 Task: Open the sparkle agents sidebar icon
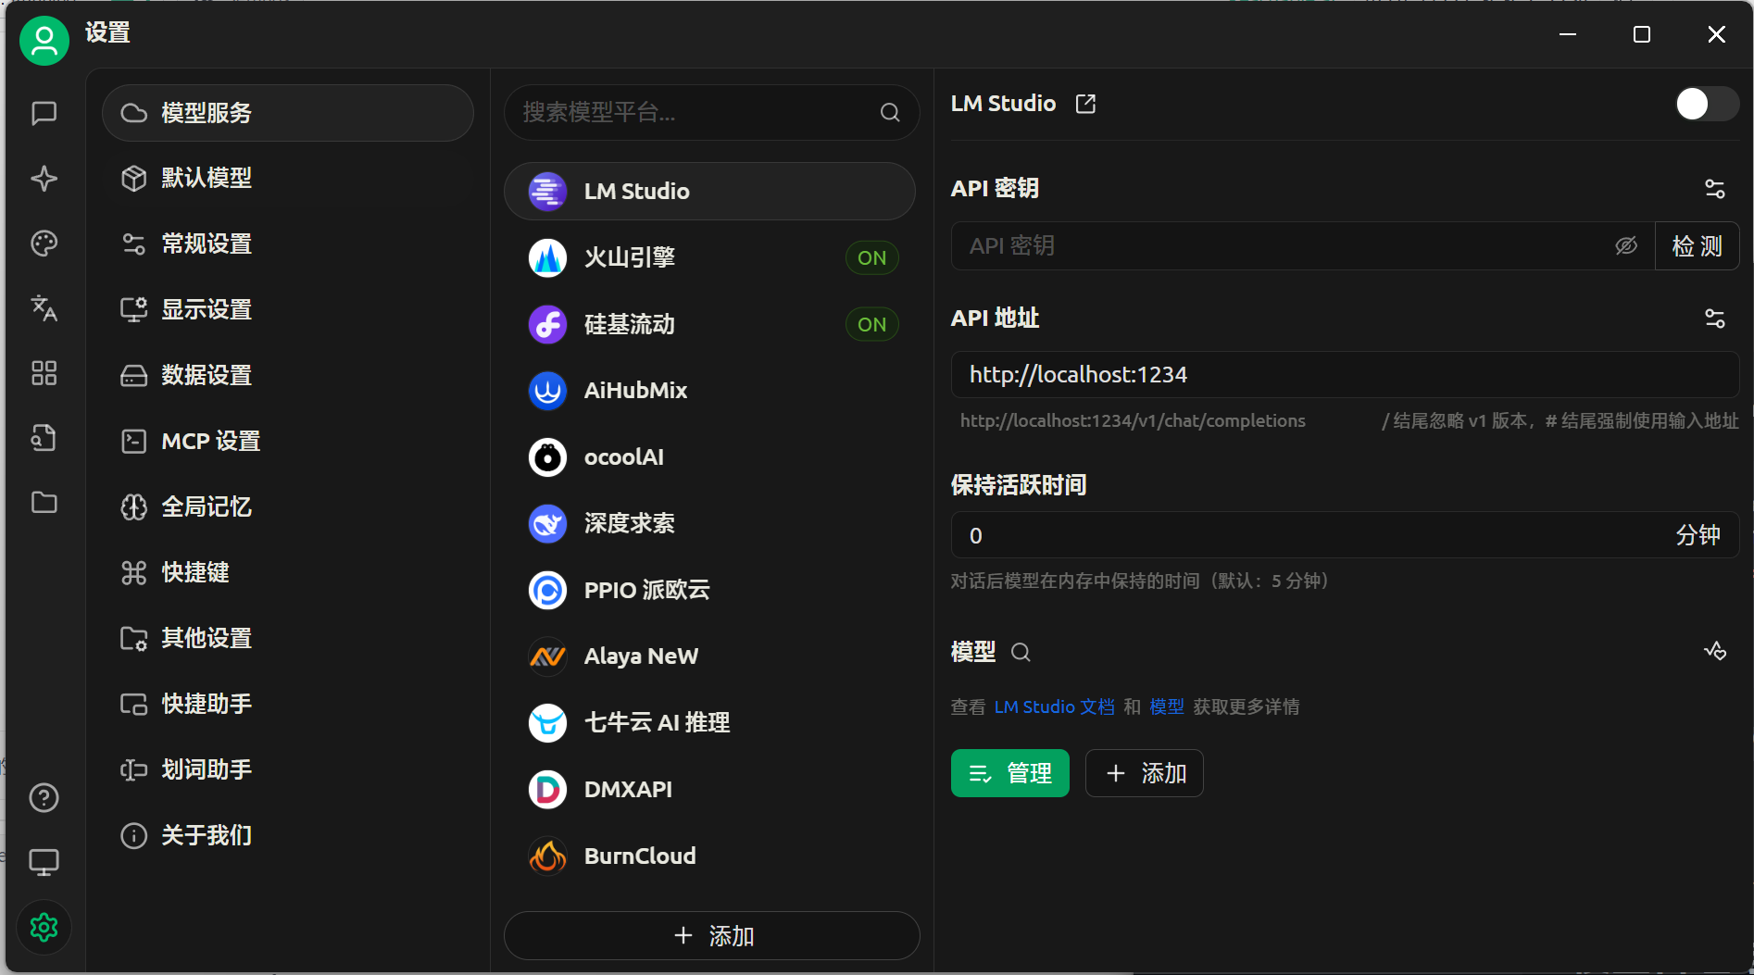[x=44, y=178]
